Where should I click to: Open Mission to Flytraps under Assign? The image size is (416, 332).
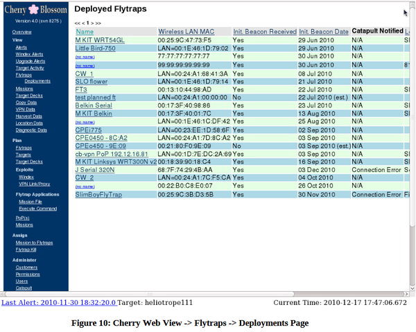click(34, 243)
